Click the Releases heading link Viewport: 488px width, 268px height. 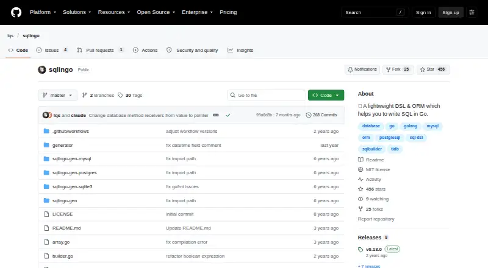370,238
